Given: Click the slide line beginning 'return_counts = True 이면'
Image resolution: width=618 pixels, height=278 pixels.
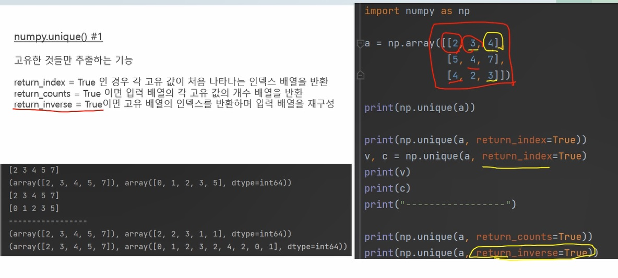Looking at the screenshot, I should click(158, 93).
